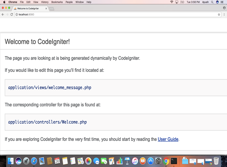
Task: Open the Wi-Fi status menu
Action: pos(172,2)
